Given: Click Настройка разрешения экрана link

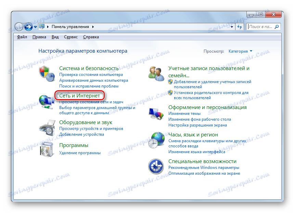Looking at the screenshot, I should coord(197,125).
